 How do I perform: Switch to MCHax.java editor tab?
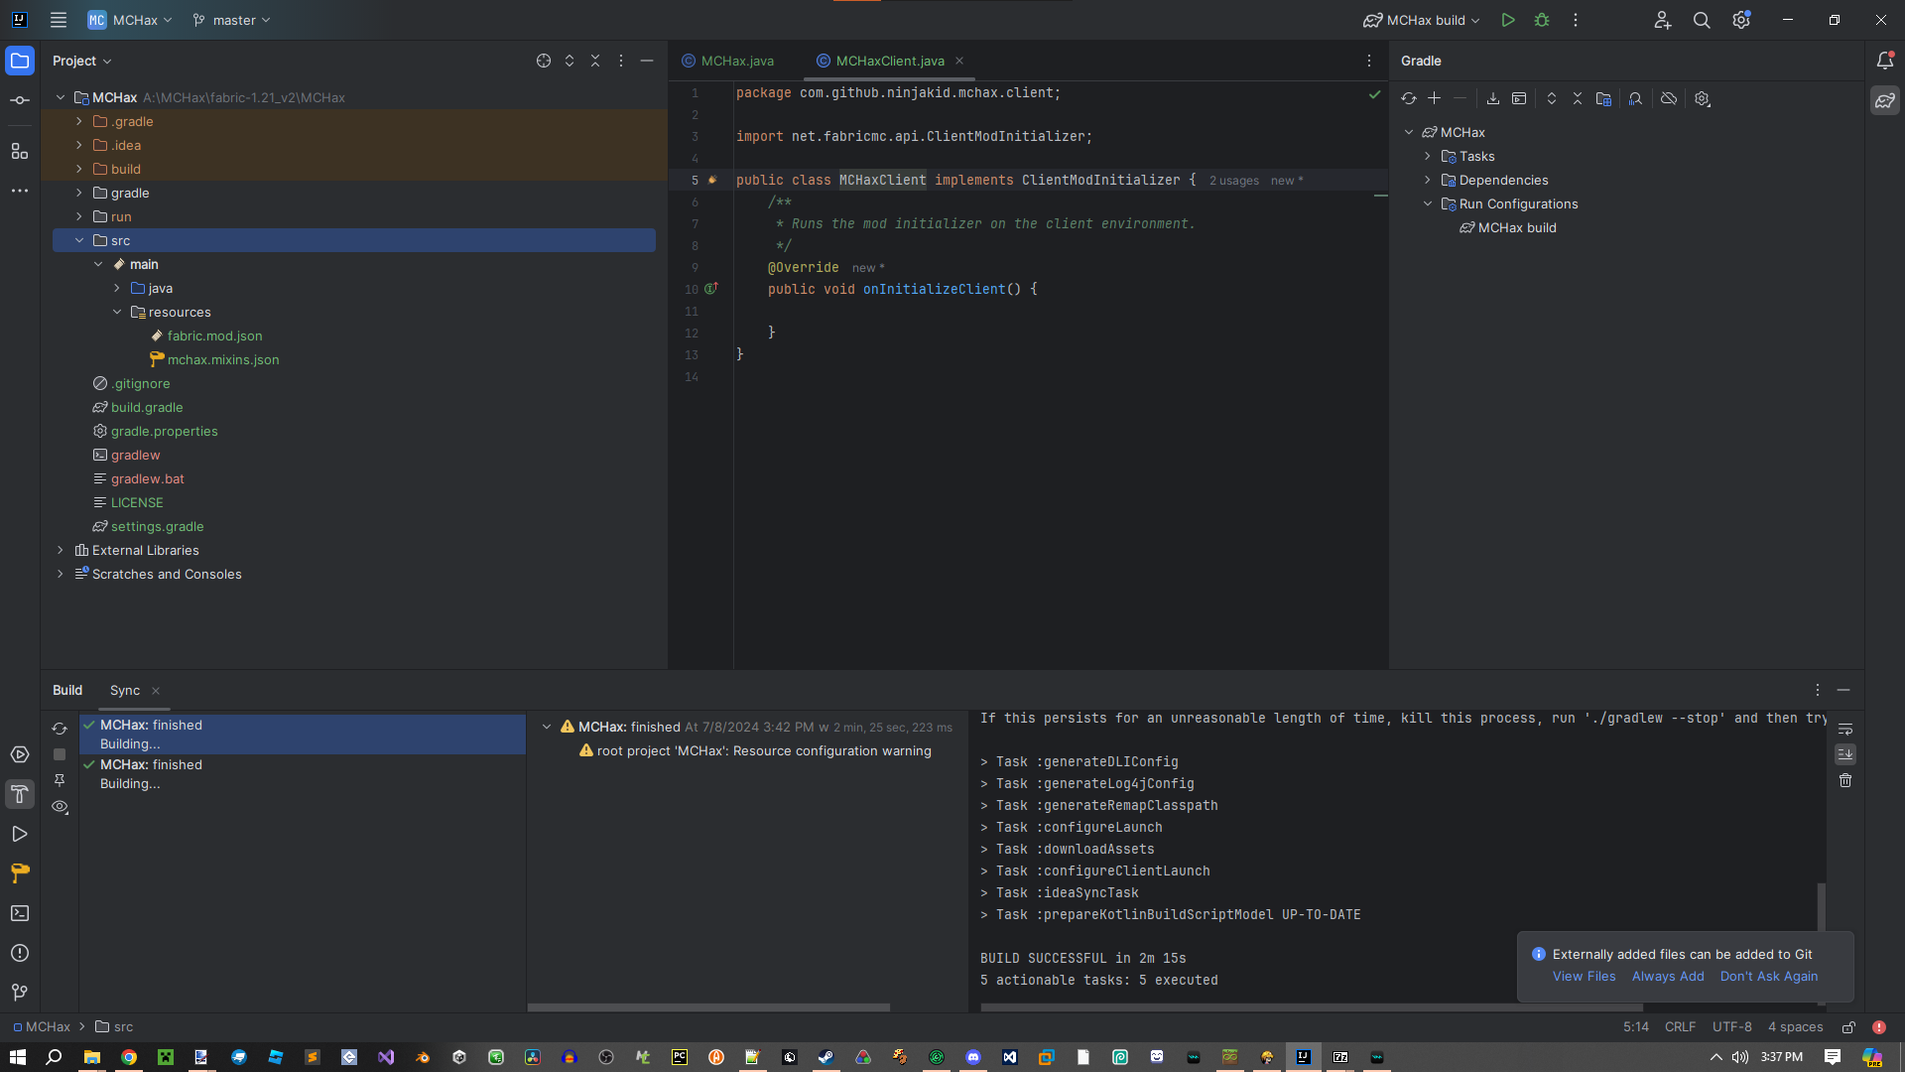point(736,61)
